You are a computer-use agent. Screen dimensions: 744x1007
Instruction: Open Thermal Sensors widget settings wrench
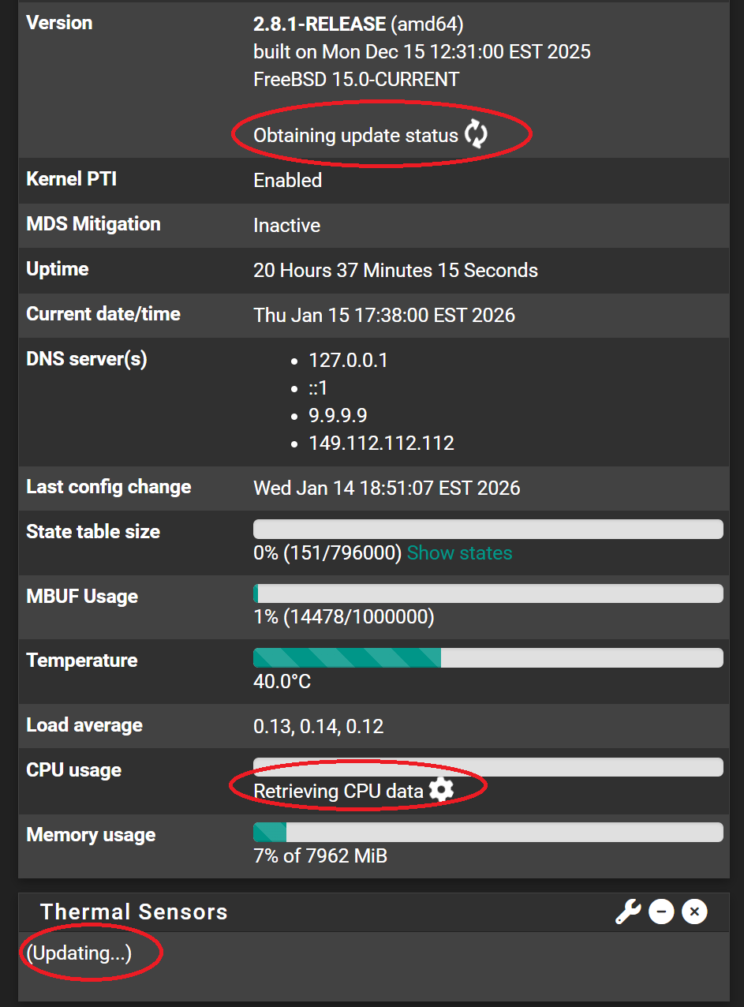[628, 912]
